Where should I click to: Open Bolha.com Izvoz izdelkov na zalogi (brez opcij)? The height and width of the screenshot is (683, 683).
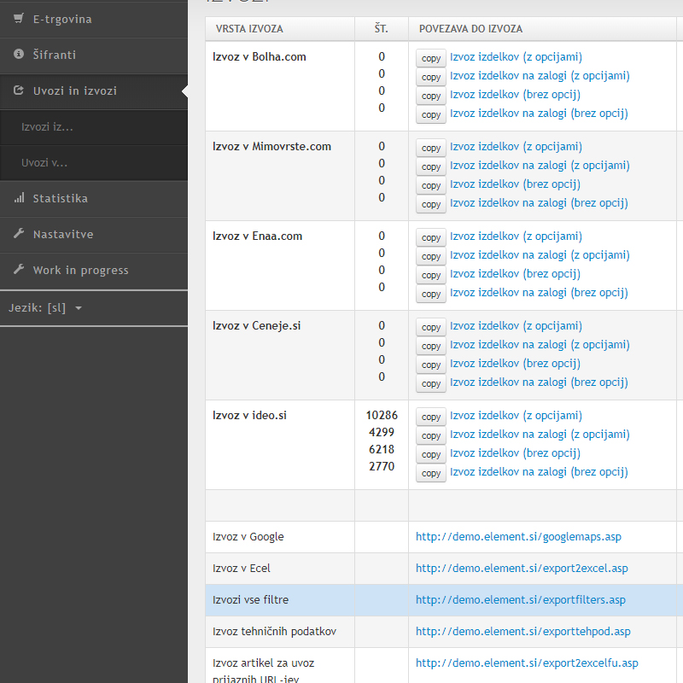539,114
